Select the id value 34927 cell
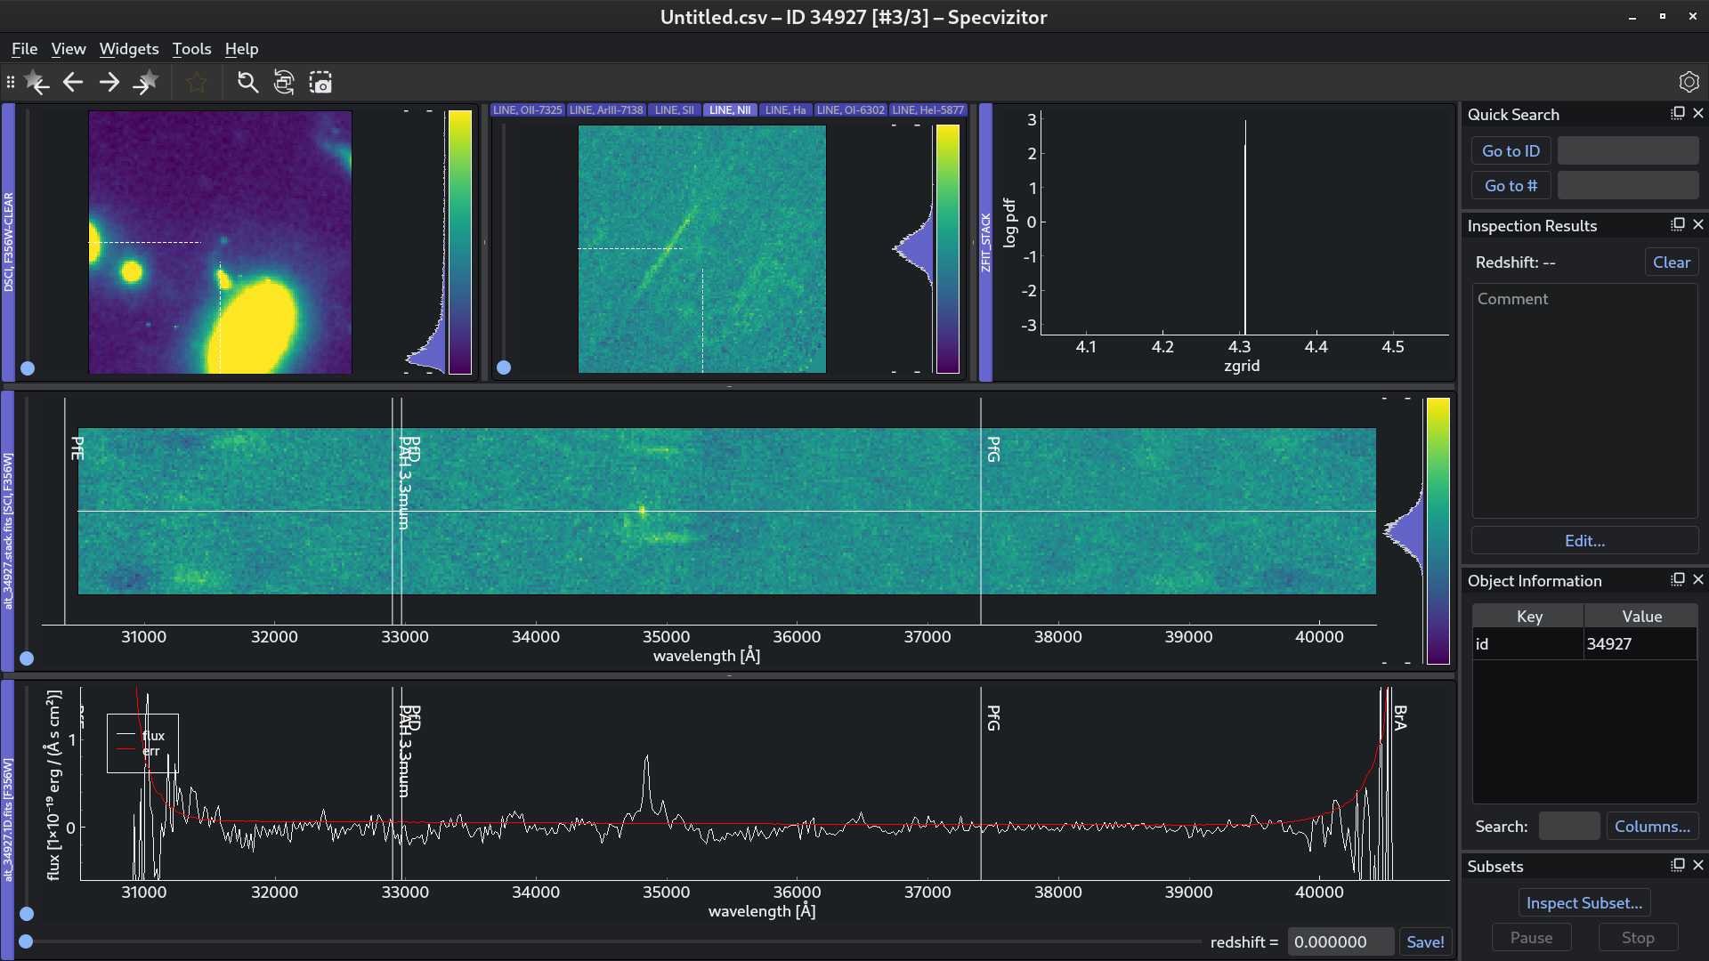Viewport: 1709px width, 961px height. 1641,644
